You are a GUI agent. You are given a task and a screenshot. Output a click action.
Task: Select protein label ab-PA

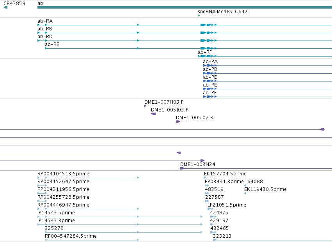coord(210,62)
